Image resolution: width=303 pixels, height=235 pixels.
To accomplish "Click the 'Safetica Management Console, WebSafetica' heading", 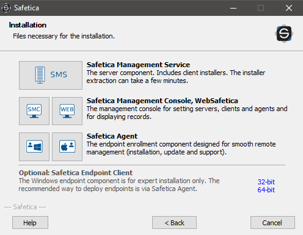I will pyautogui.click(x=162, y=101).
